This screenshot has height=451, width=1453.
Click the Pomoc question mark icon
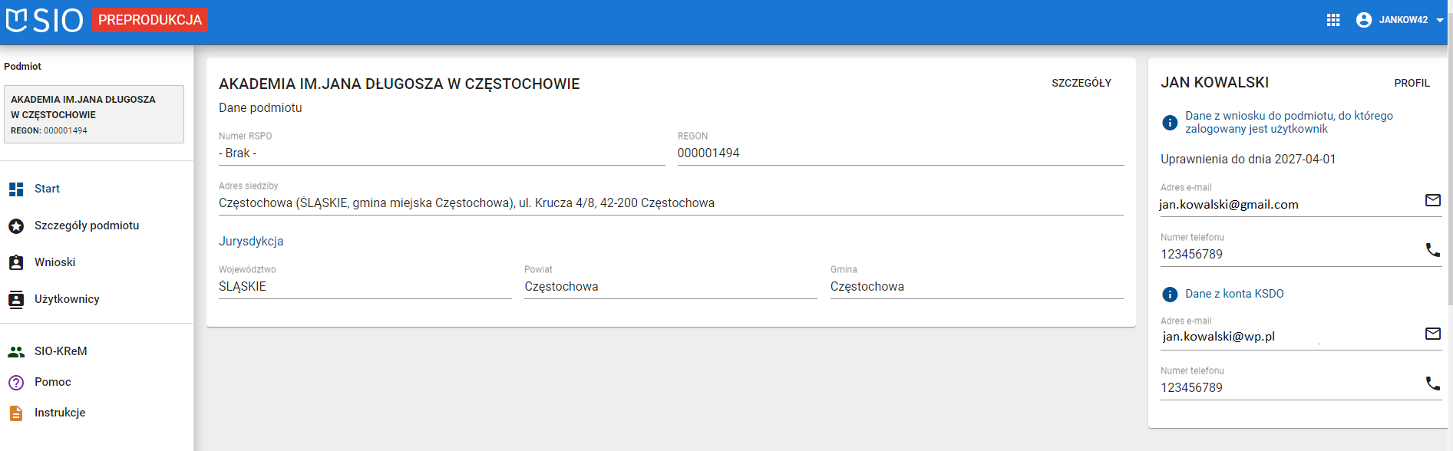(x=16, y=382)
